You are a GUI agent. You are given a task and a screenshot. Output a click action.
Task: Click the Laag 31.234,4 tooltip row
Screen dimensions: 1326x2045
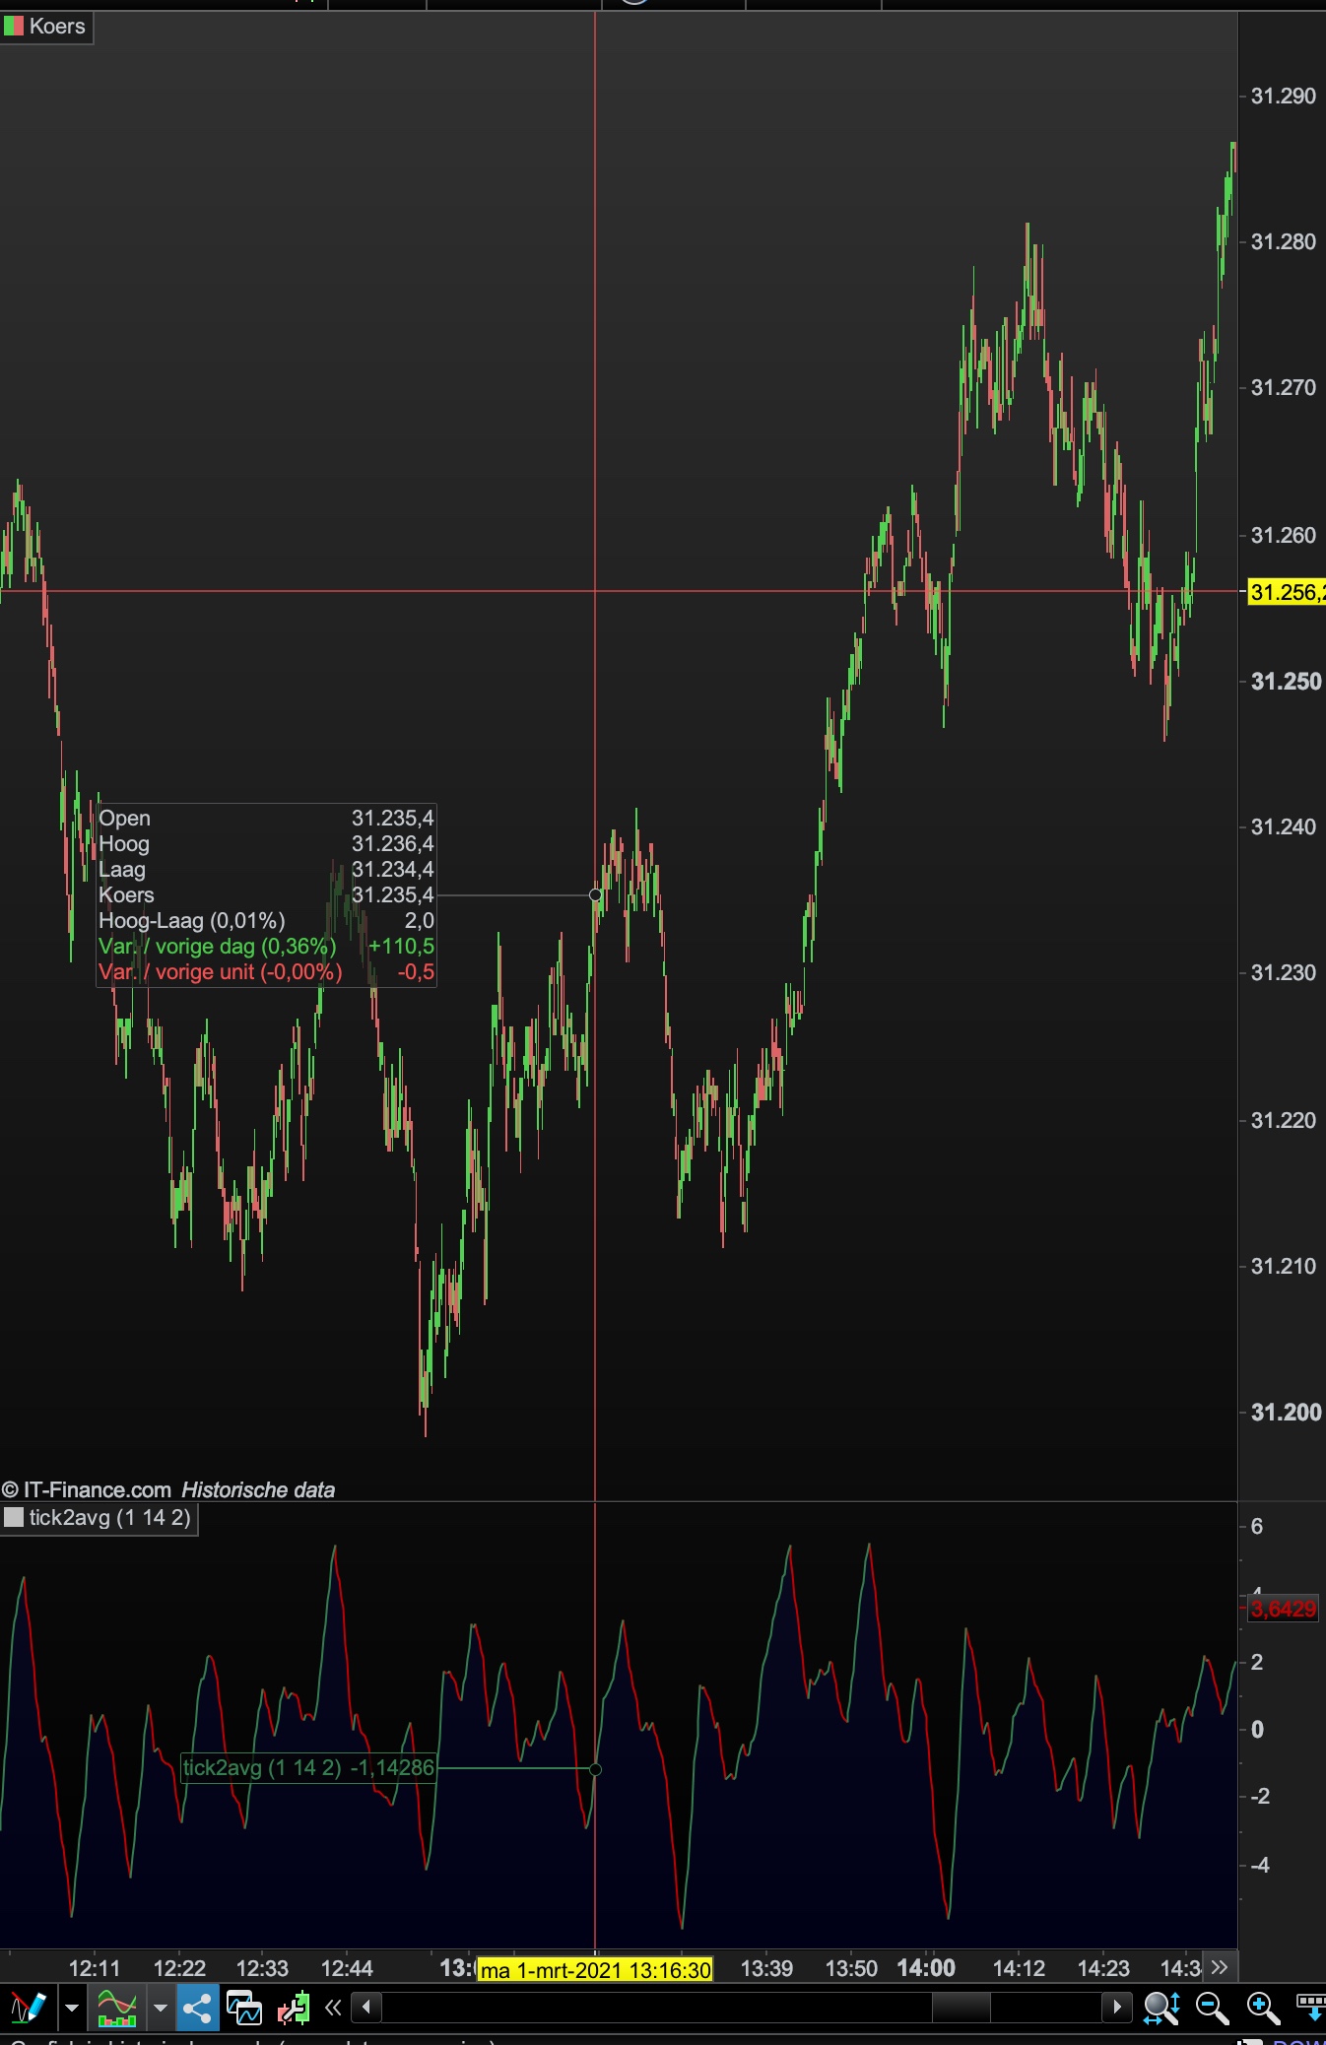(266, 869)
